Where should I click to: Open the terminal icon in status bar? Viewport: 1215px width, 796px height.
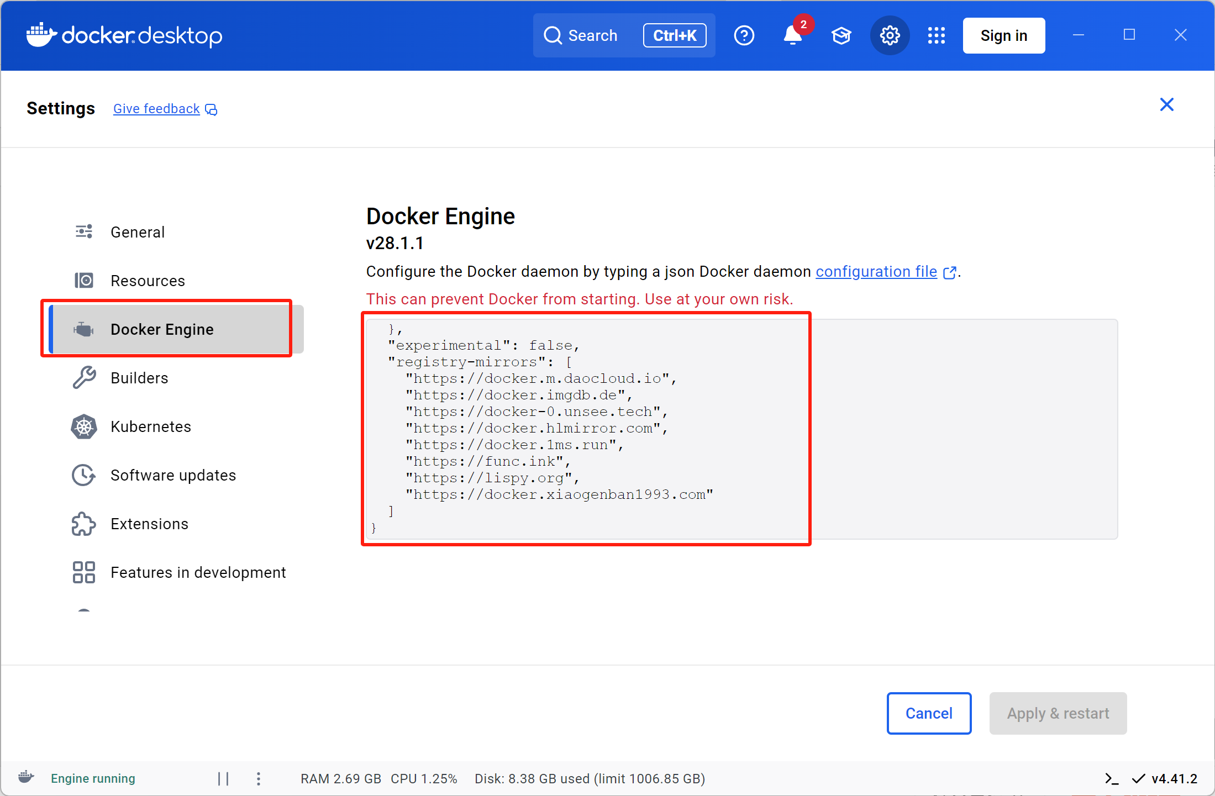pos(1111,779)
